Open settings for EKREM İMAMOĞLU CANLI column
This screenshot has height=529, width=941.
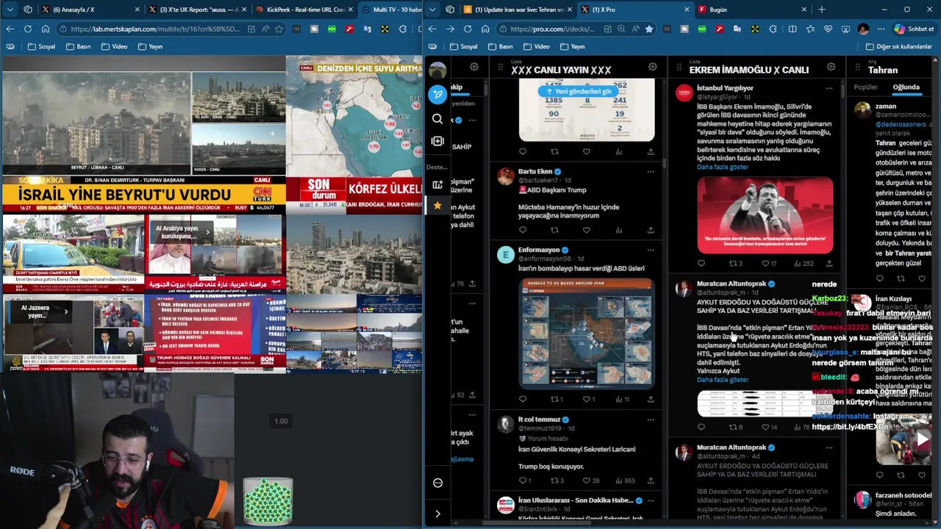(x=831, y=67)
